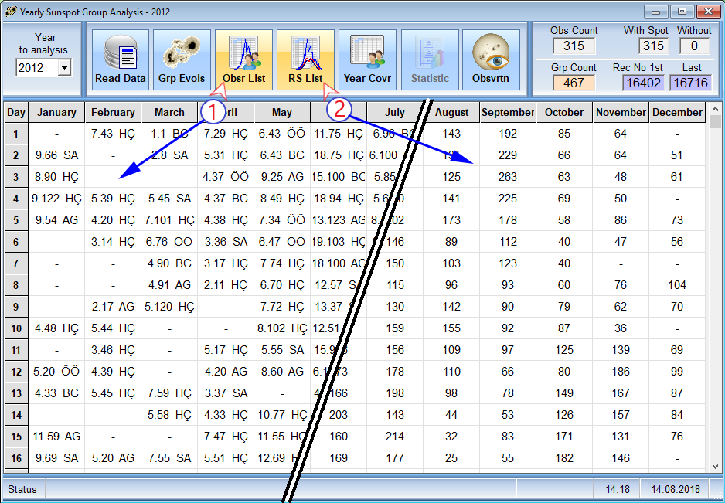Select the September column header
Viewport: 725px width, 503px height.
(508, 112)
